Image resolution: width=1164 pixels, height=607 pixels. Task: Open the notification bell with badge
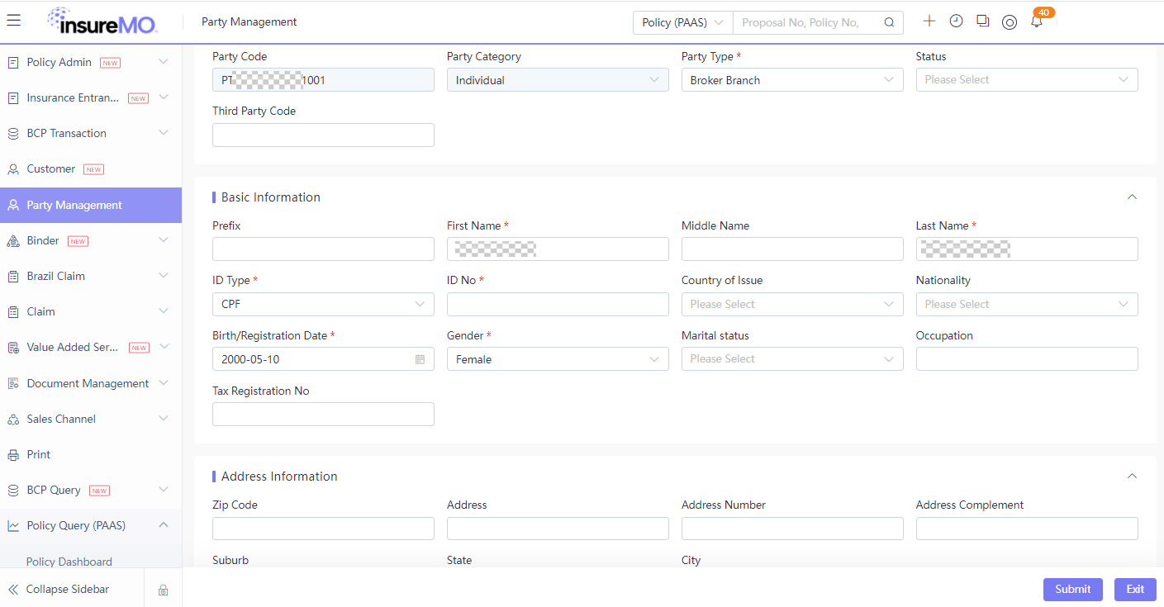[x=1037, y=21]
